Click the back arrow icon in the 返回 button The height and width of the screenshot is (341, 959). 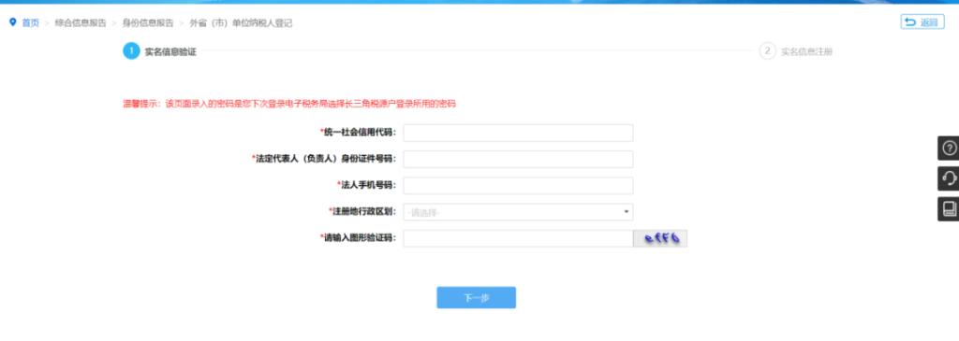pos(910,22)
